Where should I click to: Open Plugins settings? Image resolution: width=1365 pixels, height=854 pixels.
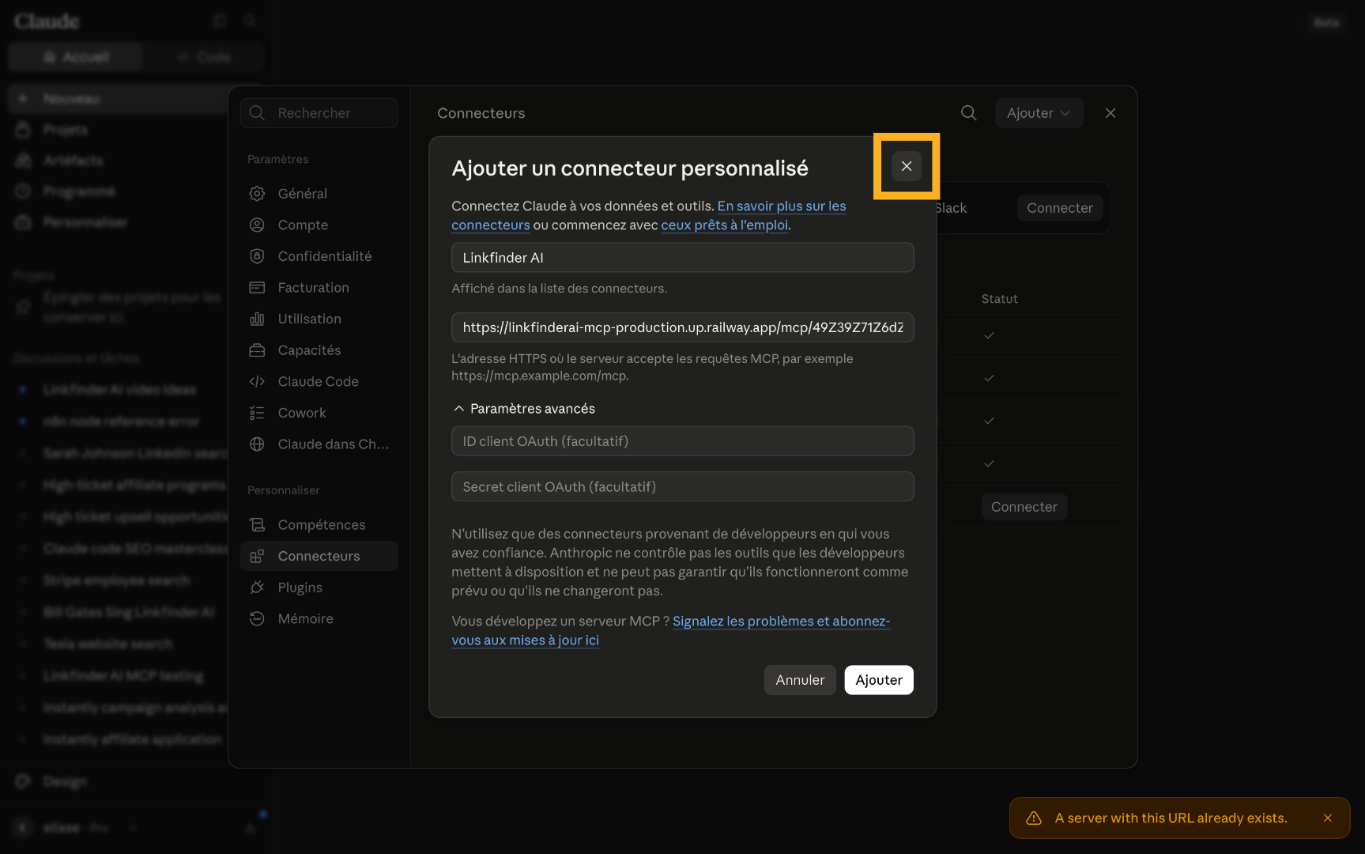[x=319, y=588]
